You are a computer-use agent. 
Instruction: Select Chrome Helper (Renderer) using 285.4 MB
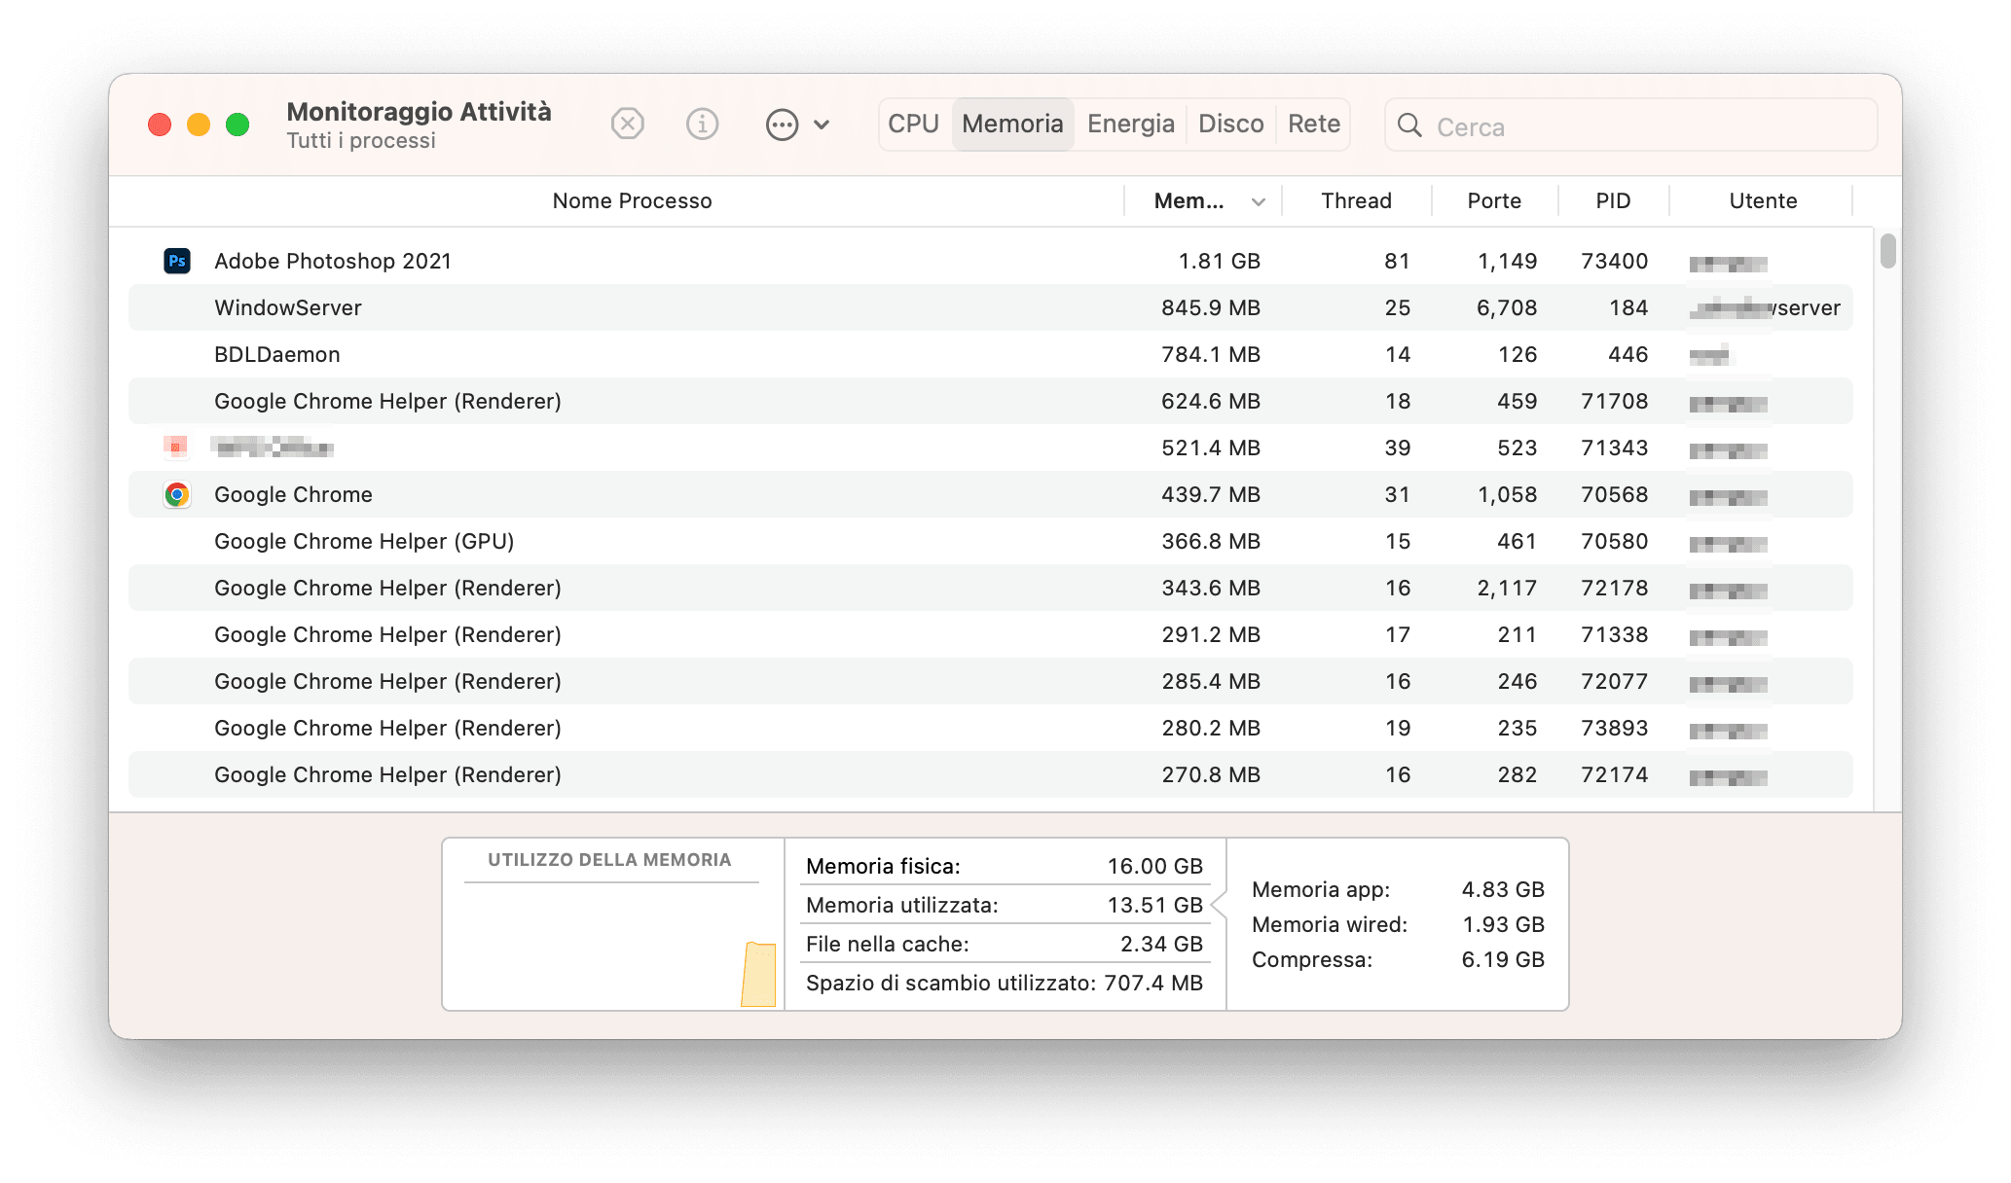(991, 681)
